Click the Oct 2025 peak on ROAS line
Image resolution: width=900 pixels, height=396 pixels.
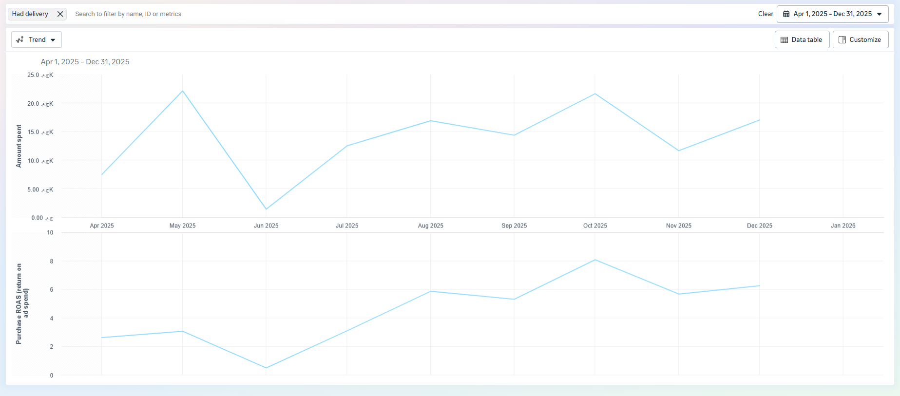point(595,260)
